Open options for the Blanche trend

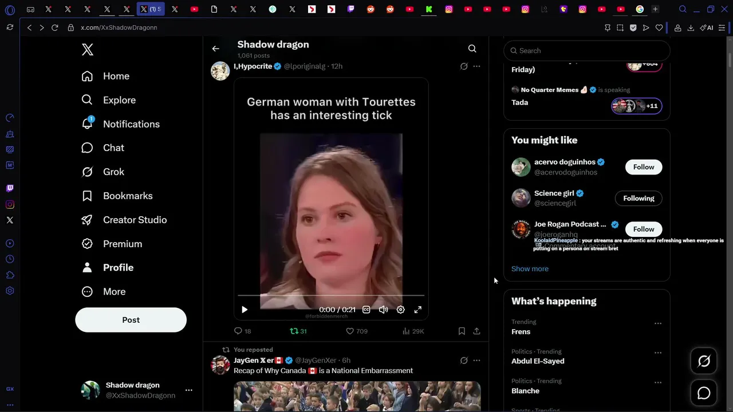pos(658,382)
